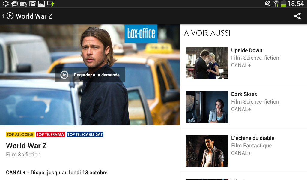Open the screen share notification icon
The height and width of the screenshot is (180, 307).
click(51, 4)
